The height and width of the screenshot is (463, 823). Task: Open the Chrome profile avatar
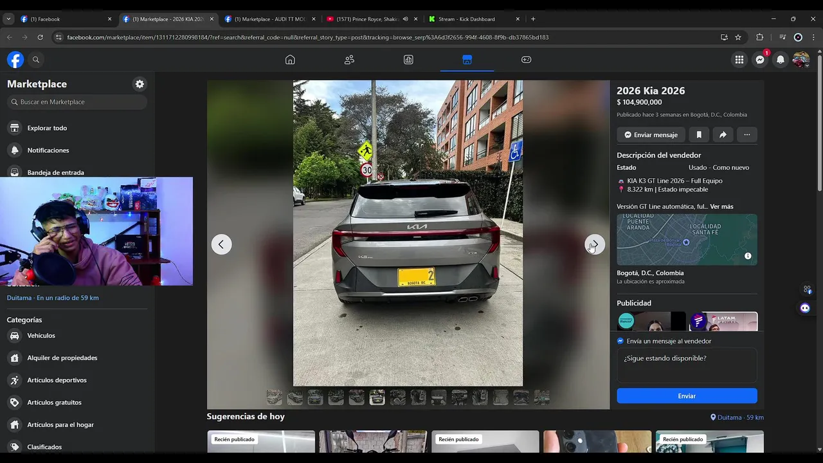pos(798,37)
